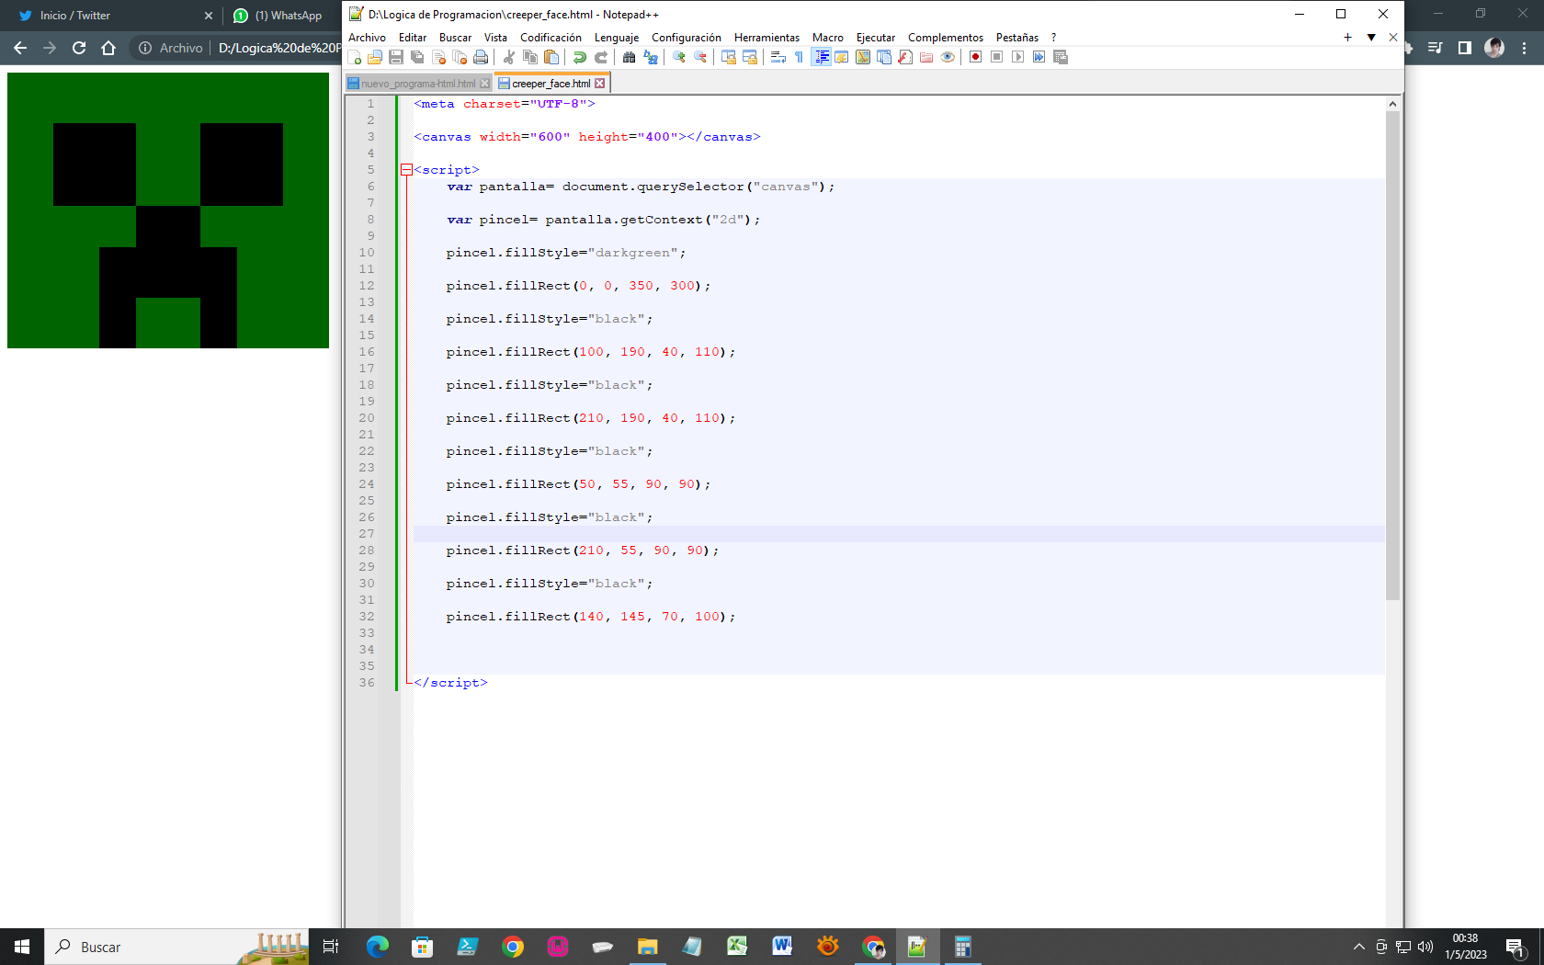The height and width of the screenshot is (965, 1544).
Task: Open File Explorer from the taskbar
Action: click(648, 947)
